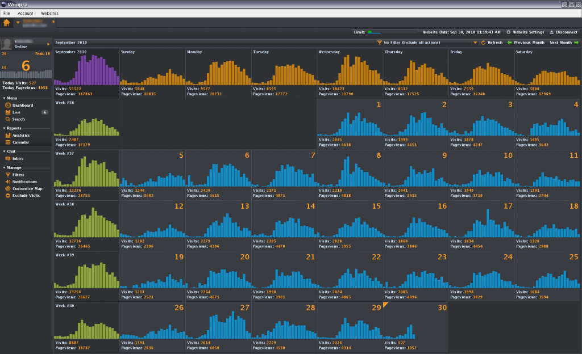Go to Previous Month
Viewport: 582px width, 354px height.
point(526,43)
